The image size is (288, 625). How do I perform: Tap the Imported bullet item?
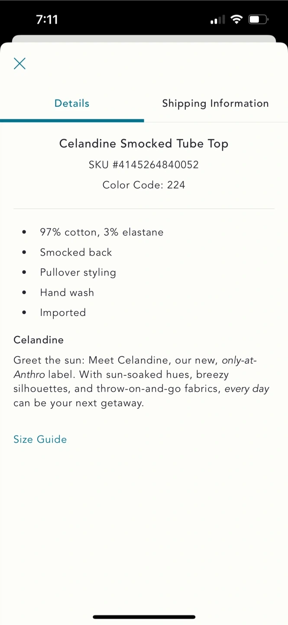(x=63, y=312)
